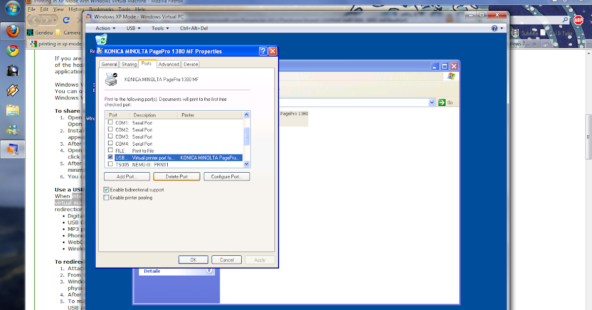Expand the address bar dropdown next to Go
The width and height of the screenshot is (592, 310).
pyautogui.click(x=432, y=102)
